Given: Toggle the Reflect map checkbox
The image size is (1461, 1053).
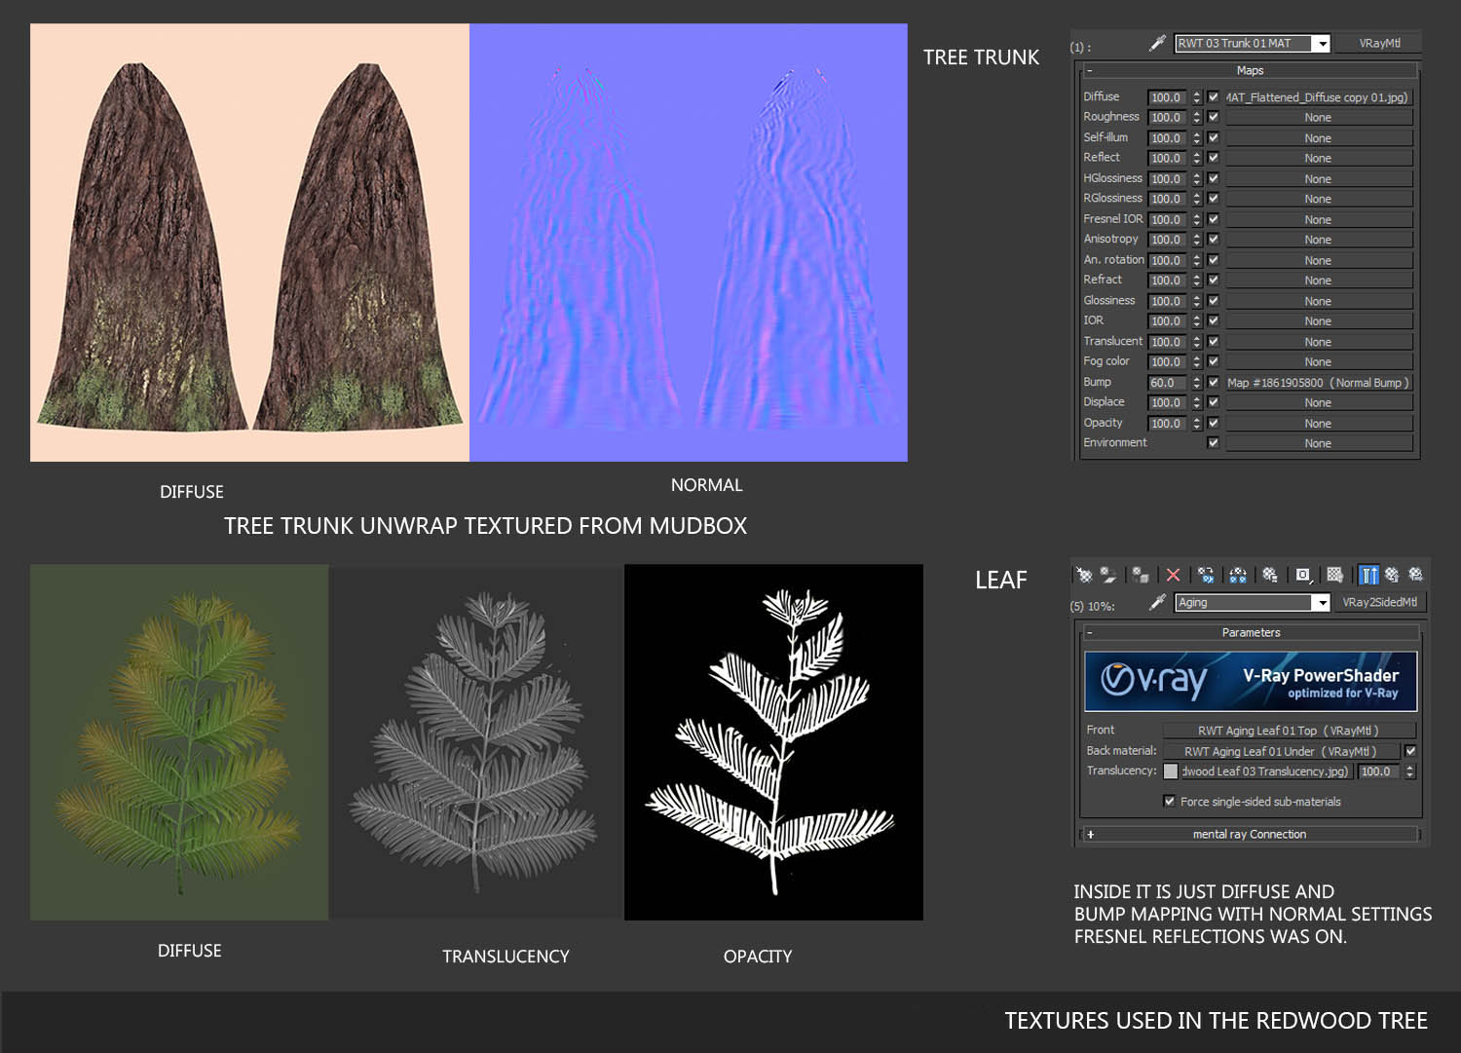Looking at the screenshot, I should coord(1213,158).
